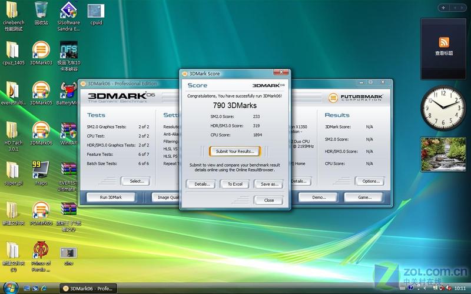Click the Run 3DMark button
This screenshot has height=294, width=471.
coord(111,198)
